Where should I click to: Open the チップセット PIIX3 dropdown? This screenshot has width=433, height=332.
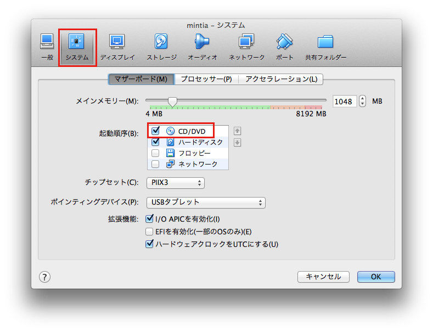(176, 183)
